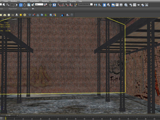Expand the Named Selection Sets dropdown arrow

click(x=92, y=4)
